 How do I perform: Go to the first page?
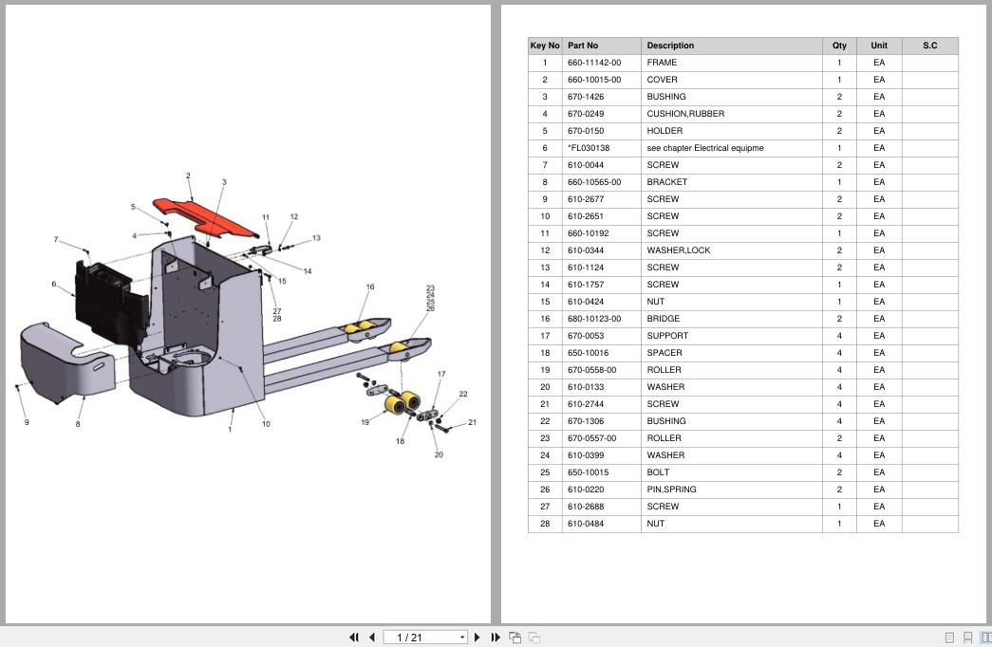[354, 638]
